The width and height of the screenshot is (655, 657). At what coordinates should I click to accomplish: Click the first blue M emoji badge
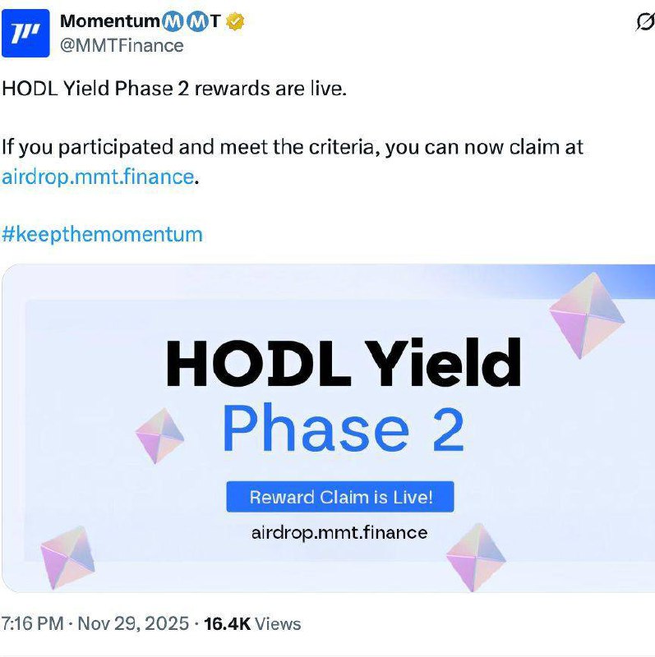click(173, 21)
